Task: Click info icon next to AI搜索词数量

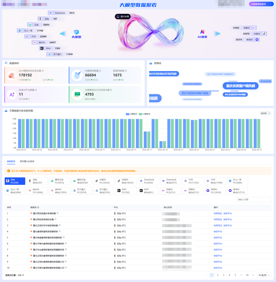Action: point(100,71)
